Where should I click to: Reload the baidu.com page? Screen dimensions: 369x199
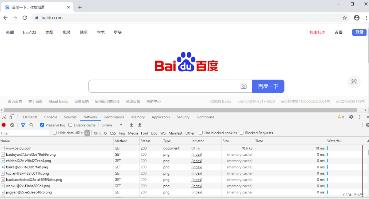pos(25,18)
